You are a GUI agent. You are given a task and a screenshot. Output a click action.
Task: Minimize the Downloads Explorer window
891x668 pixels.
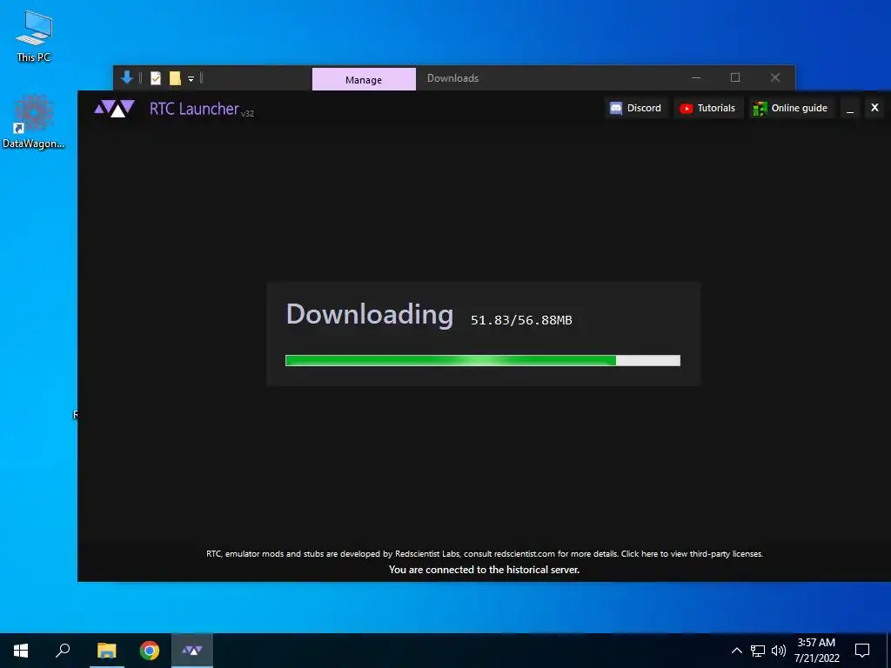tap(696, 77)
